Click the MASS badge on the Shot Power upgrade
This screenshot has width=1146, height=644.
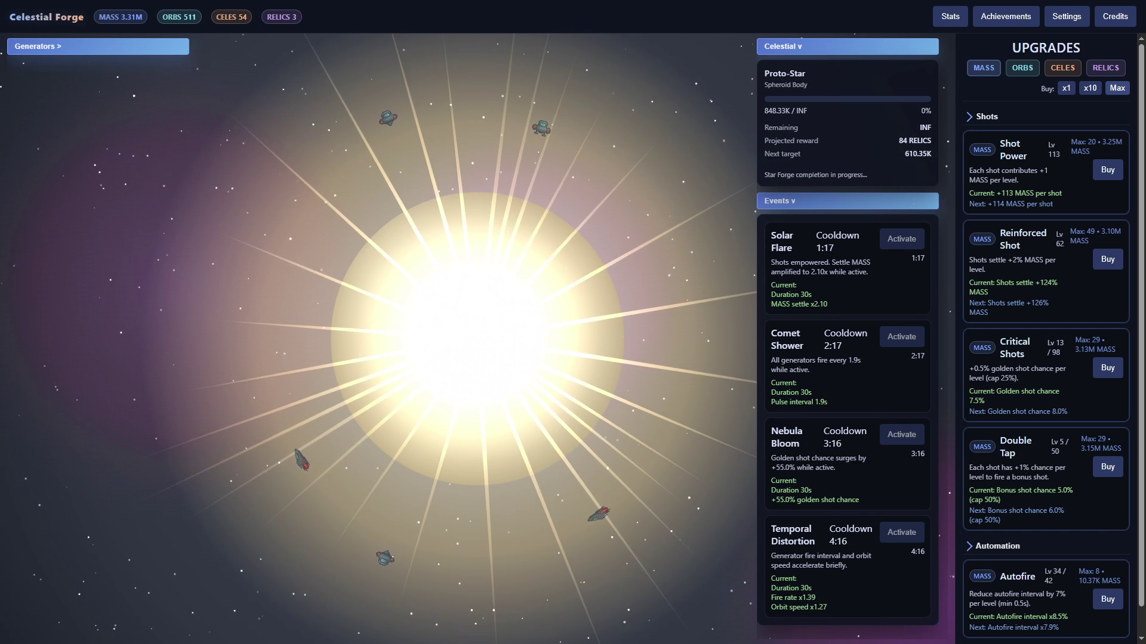(x=982, y=150)
